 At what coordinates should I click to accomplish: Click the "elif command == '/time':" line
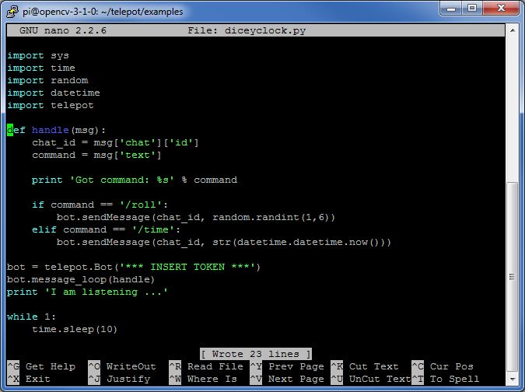[106, 229]
